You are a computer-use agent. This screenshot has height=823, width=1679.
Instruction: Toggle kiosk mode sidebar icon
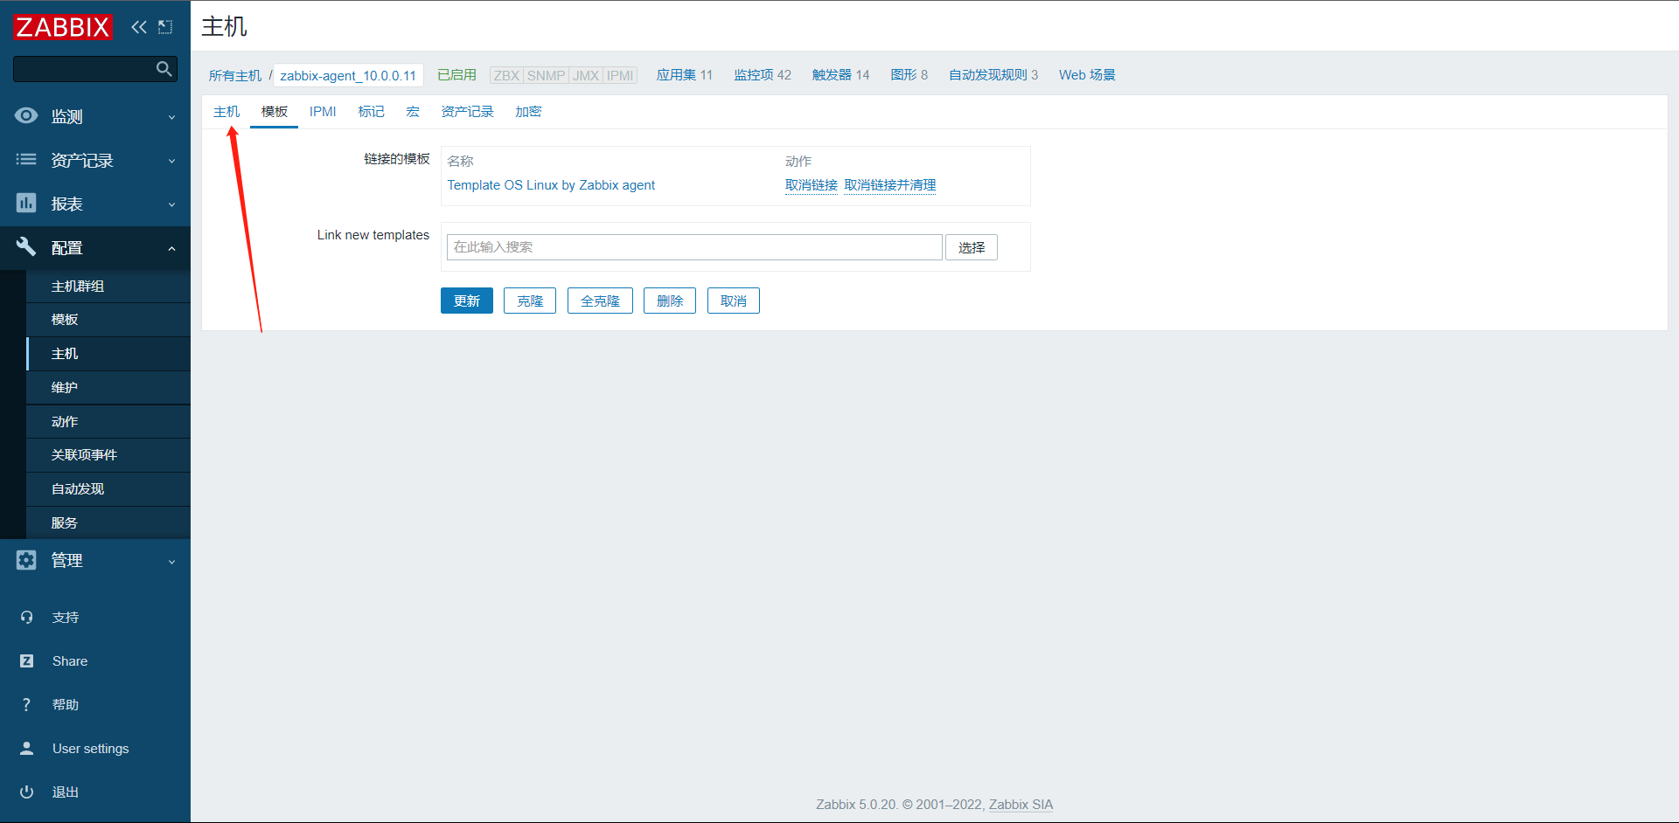coord(165,27)
